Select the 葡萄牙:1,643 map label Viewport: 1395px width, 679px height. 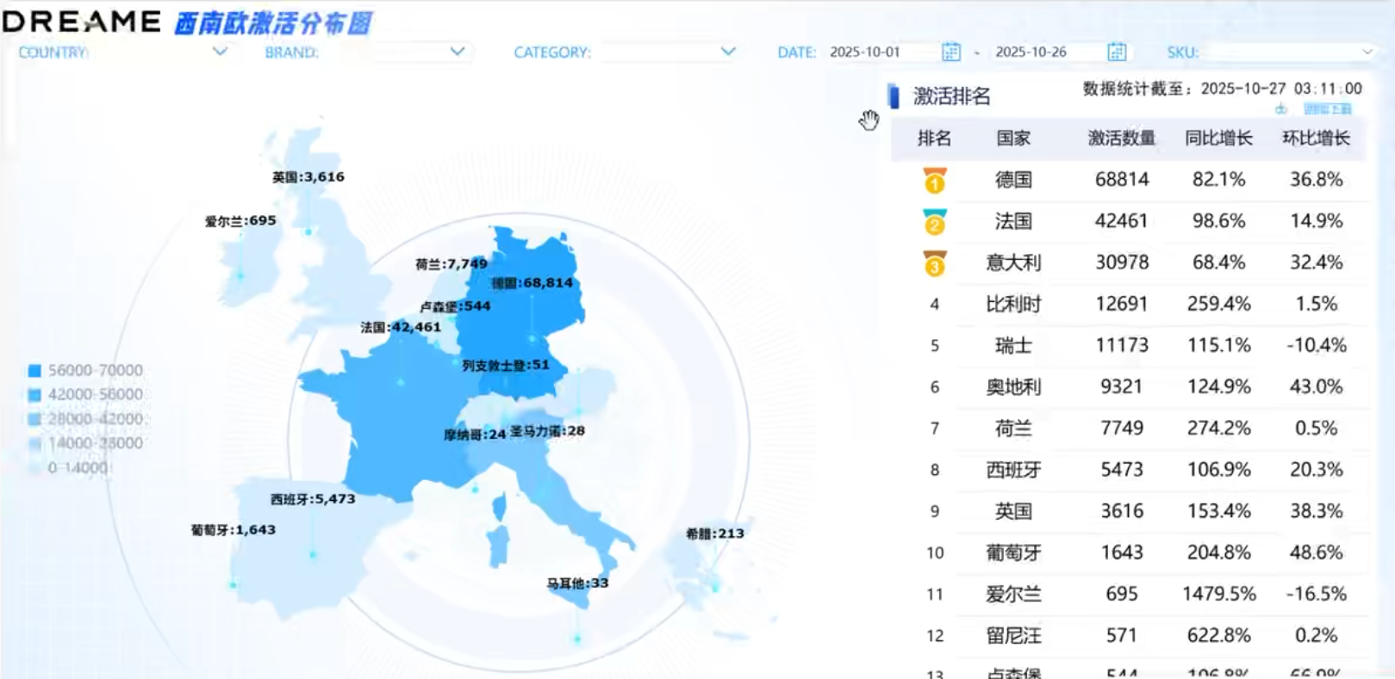234,530
